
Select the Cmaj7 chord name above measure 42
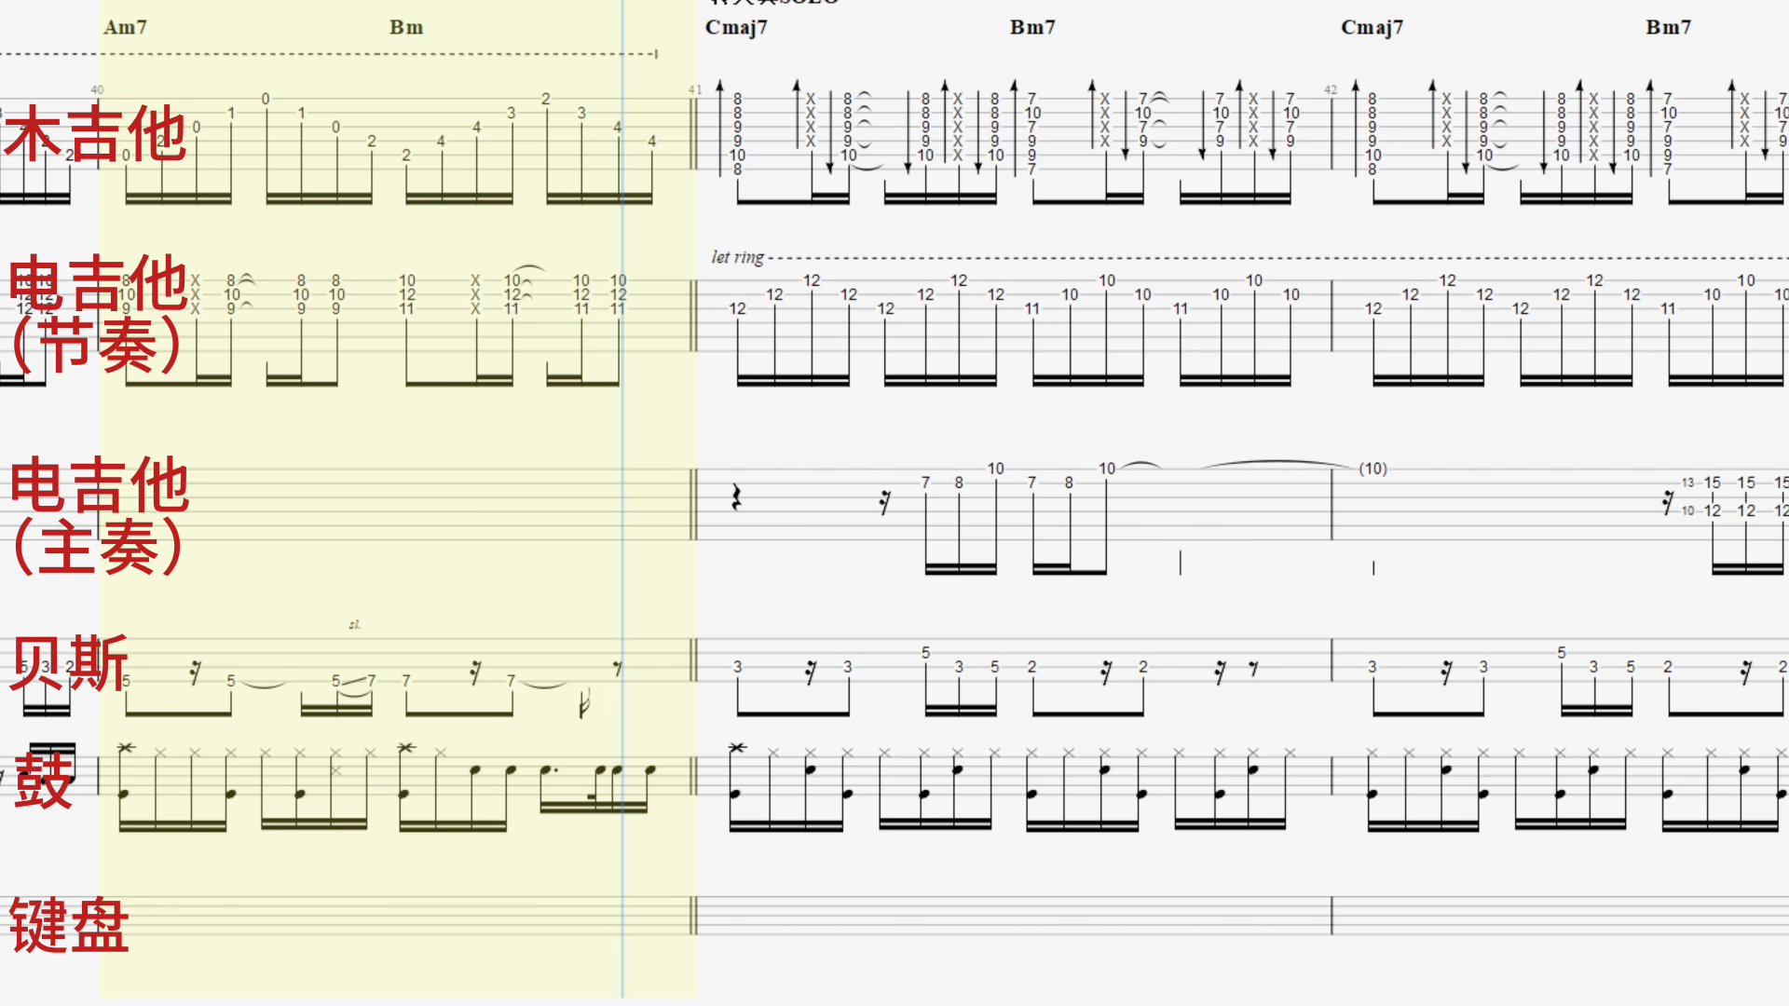1372,27
